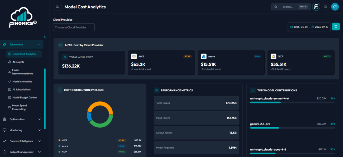Click the Model Requests 1.39M row

coord(196,148)
